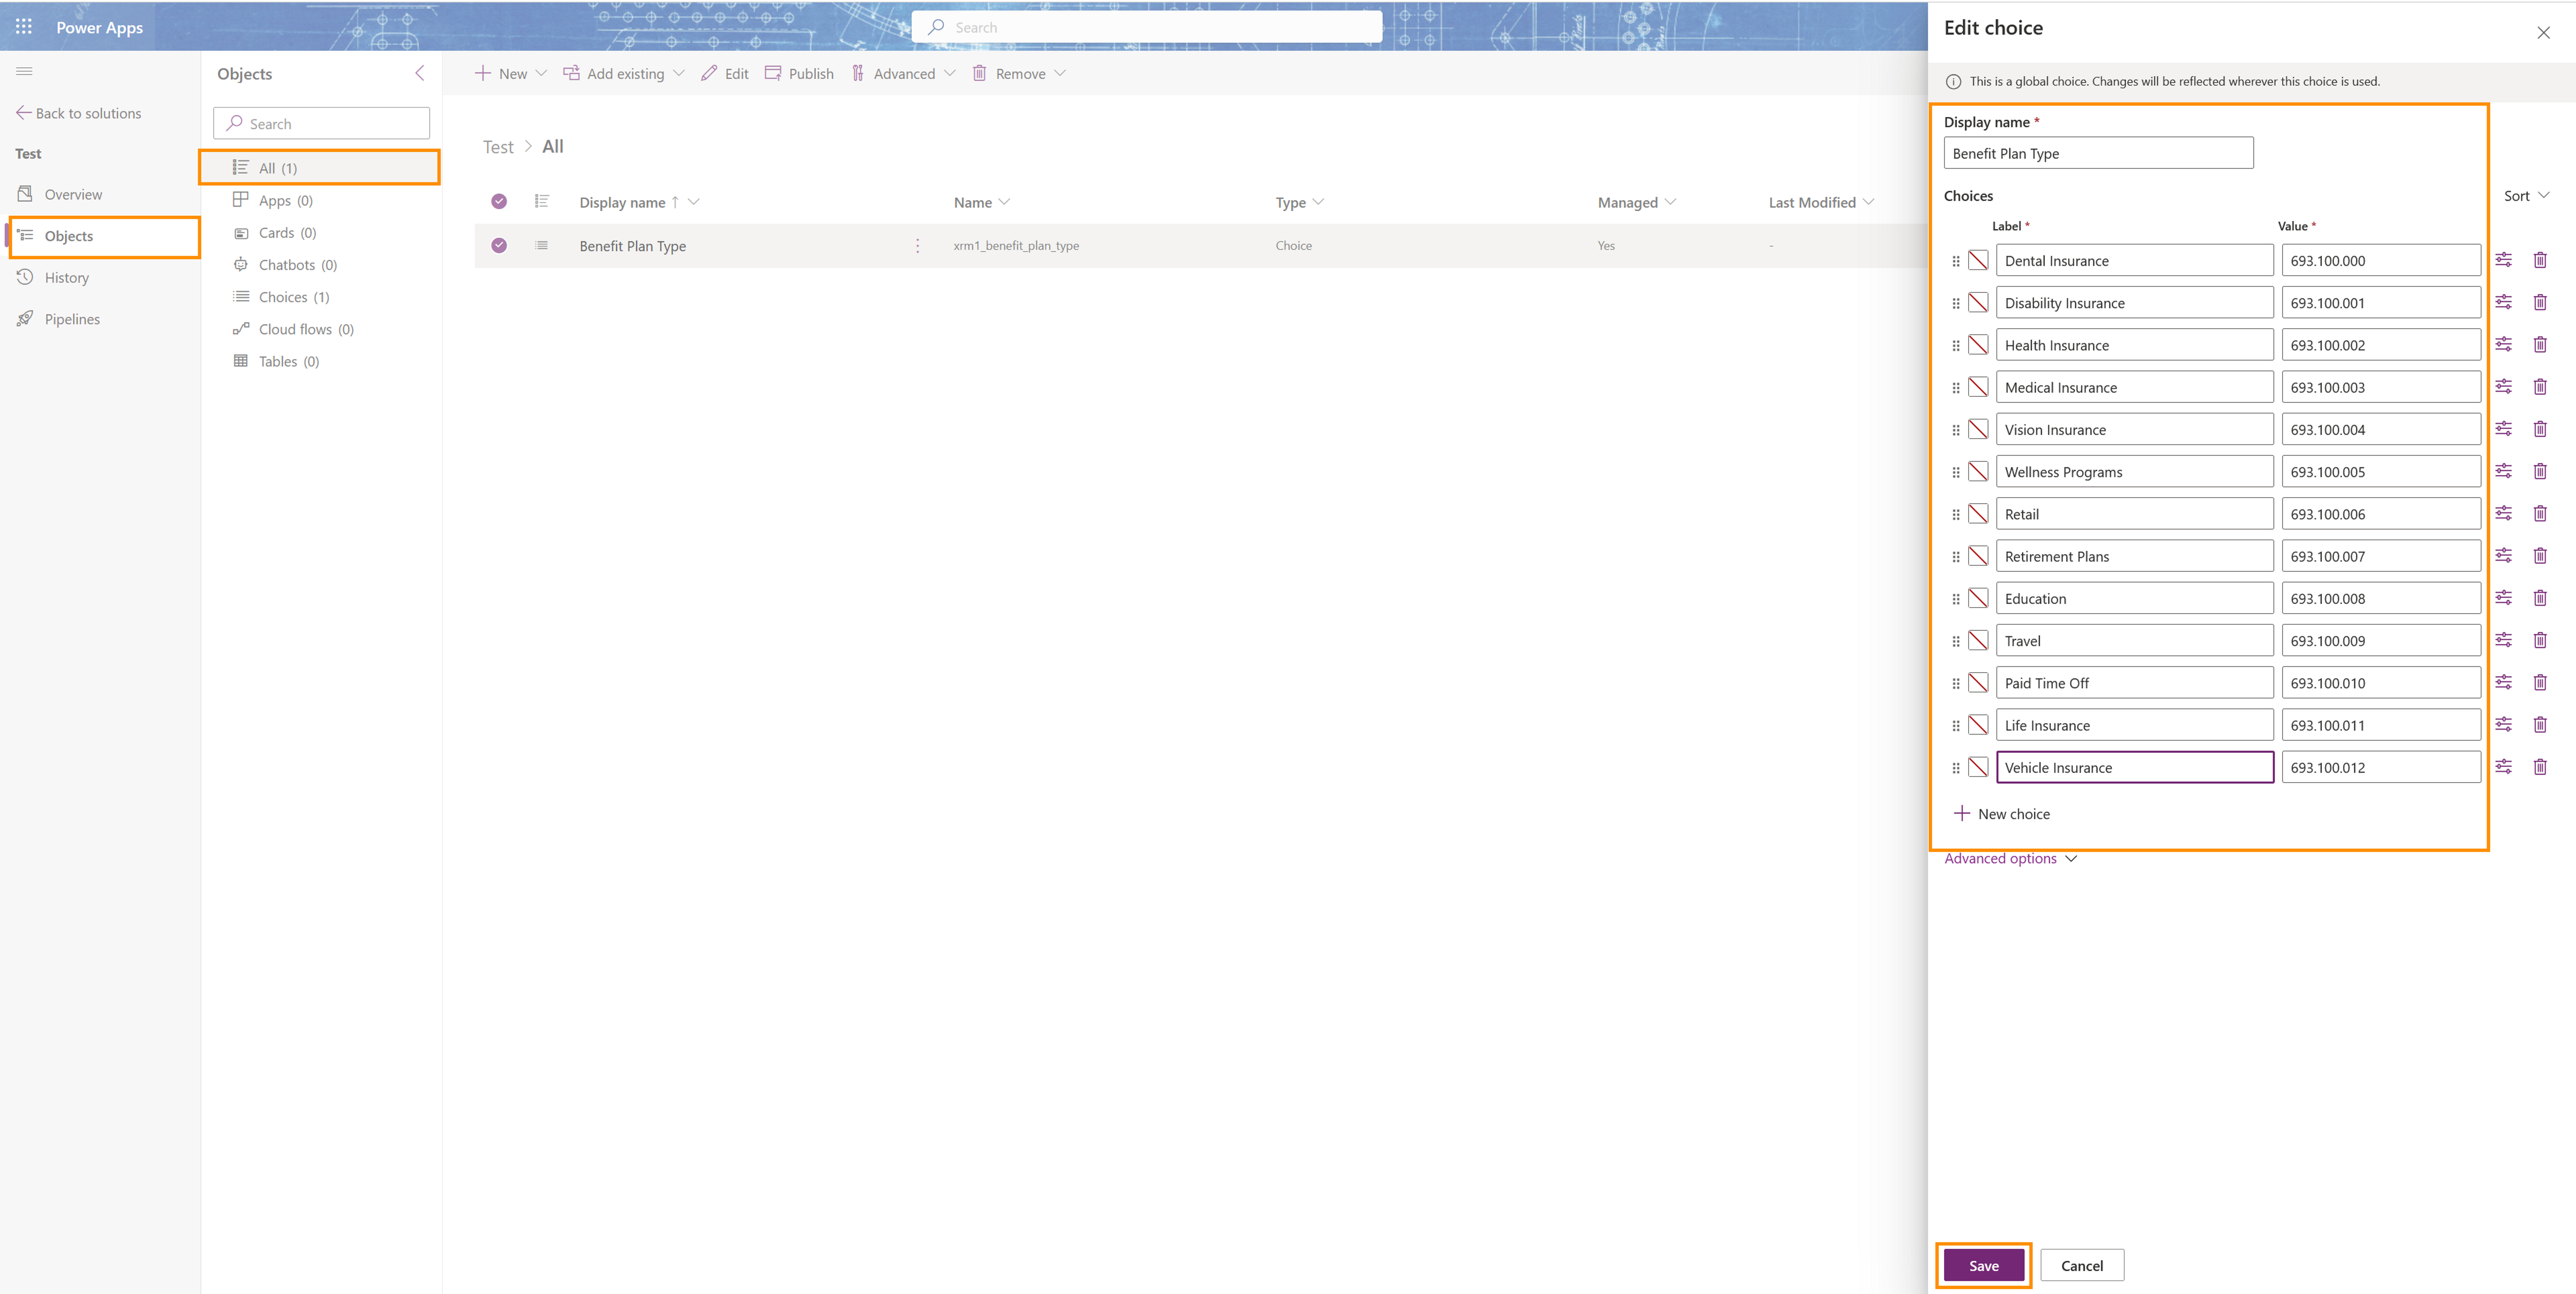
Task: Open additional properties for Paid Time Off
Action: (2503, 683)
